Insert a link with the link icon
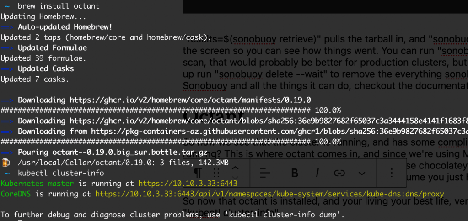The height and width of the screenshot is (221, 468). [339, 173]
